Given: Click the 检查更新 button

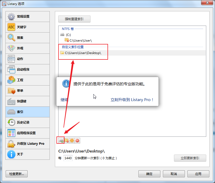Looking at the screenshot, I should click(16, 174).
